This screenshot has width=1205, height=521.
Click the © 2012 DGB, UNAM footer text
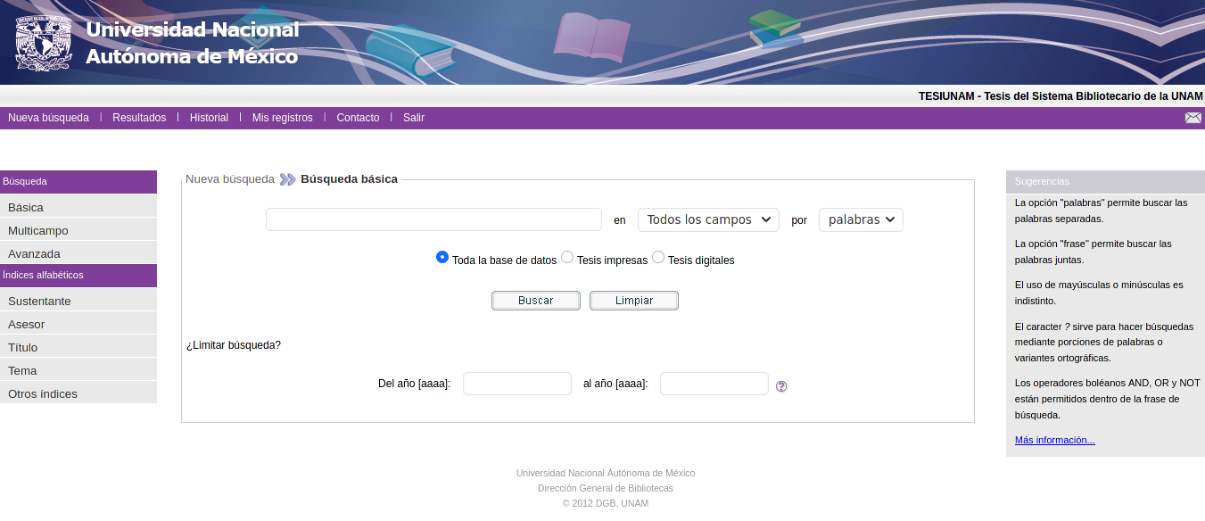point(606,503)
